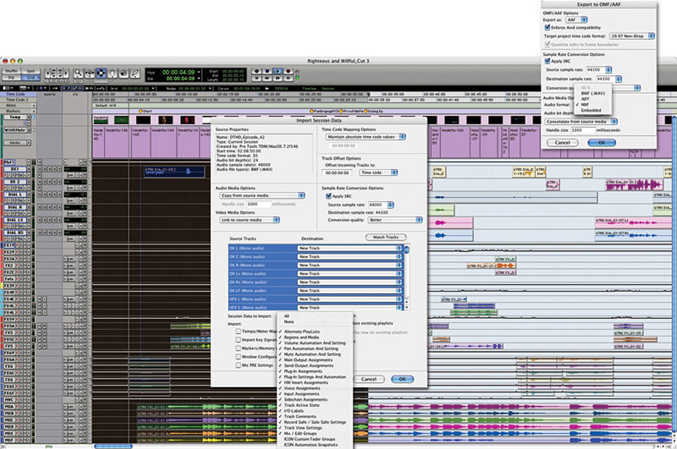
Task: Click Return to Zero transport button
Action: pyautogui.click(x=257, y=78)
